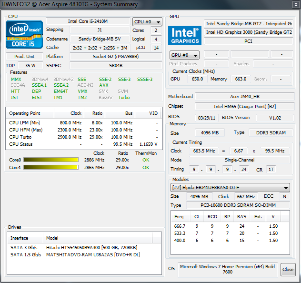Screen dimensions: 301x283
Task: Open the GPU #0 dropdown
Action: click(x=184, y=55)
